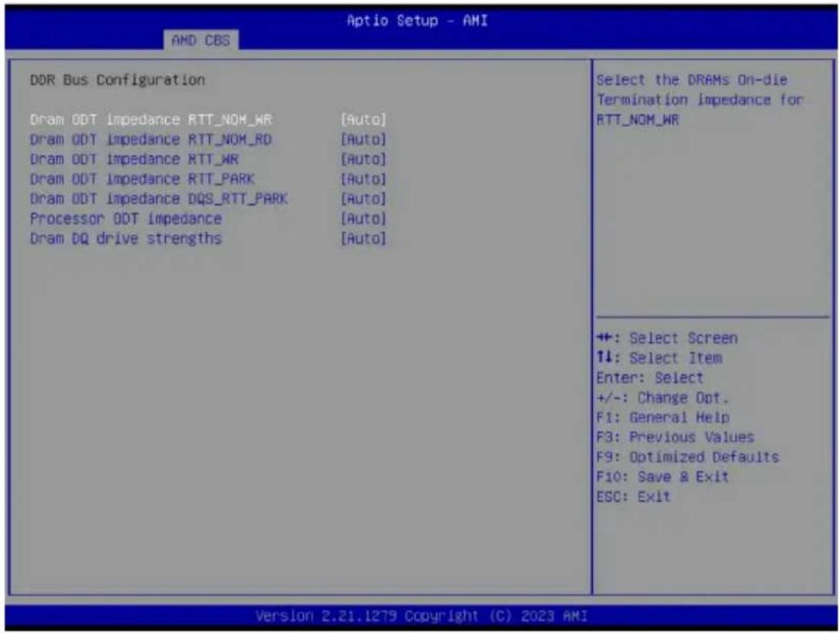The height and width of the screenshot is (633, 839).
Task: Click the Select Item key hint
Action: 659,357
